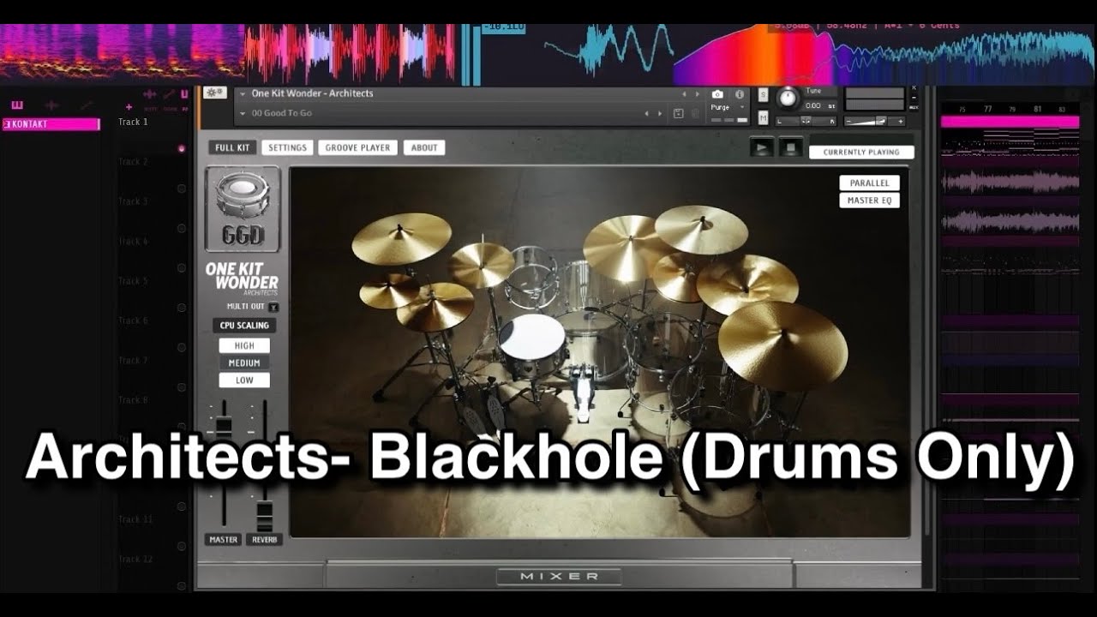1097x617 pixels.
Task: Click the Tune knob
Action: tap(788, 98)
